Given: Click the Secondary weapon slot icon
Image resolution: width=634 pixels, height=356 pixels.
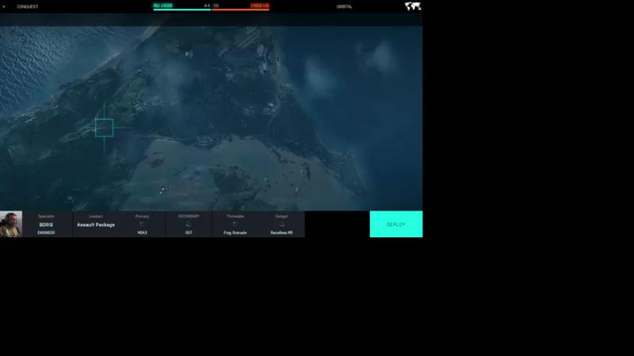Looking at the screenshot, I should (x=189, y=224).
